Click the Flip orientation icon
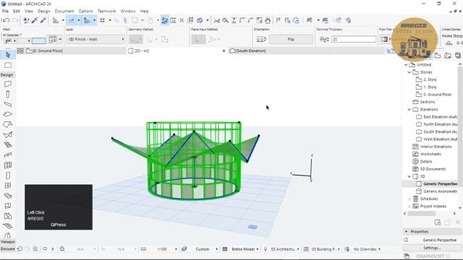 [x=260, y=39]
